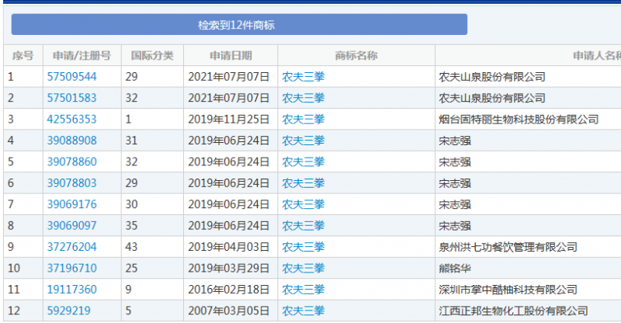Open registration number 42556353
This screenshot has width=621, height=323.
[x=71, y=120]
